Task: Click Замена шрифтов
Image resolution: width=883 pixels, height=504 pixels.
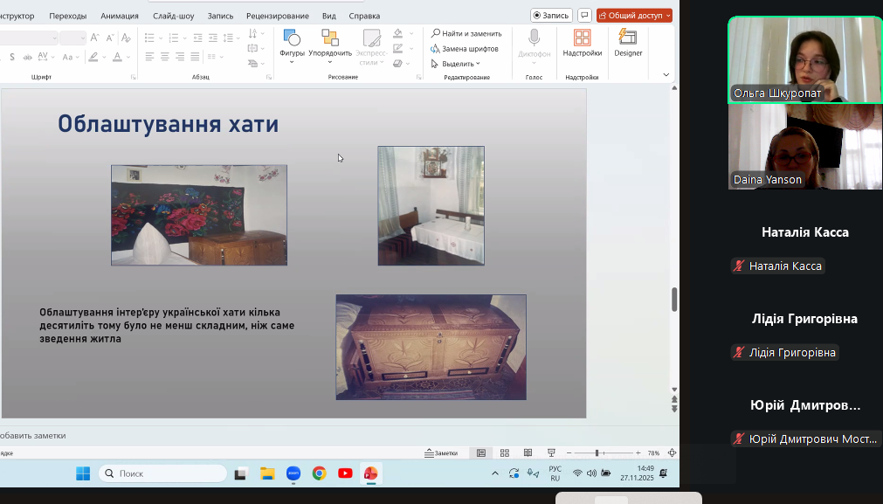Action: 464,49
